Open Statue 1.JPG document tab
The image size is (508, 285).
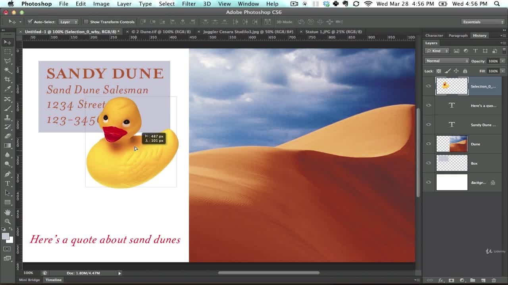tap(333, 32)
